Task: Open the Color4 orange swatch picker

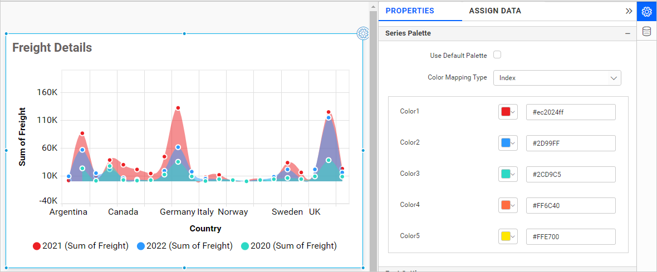Action: point(508,205)
